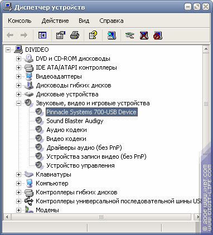Expand the Клавиатуры node
This screenshot has width=213, height=235.
[18, 174]
